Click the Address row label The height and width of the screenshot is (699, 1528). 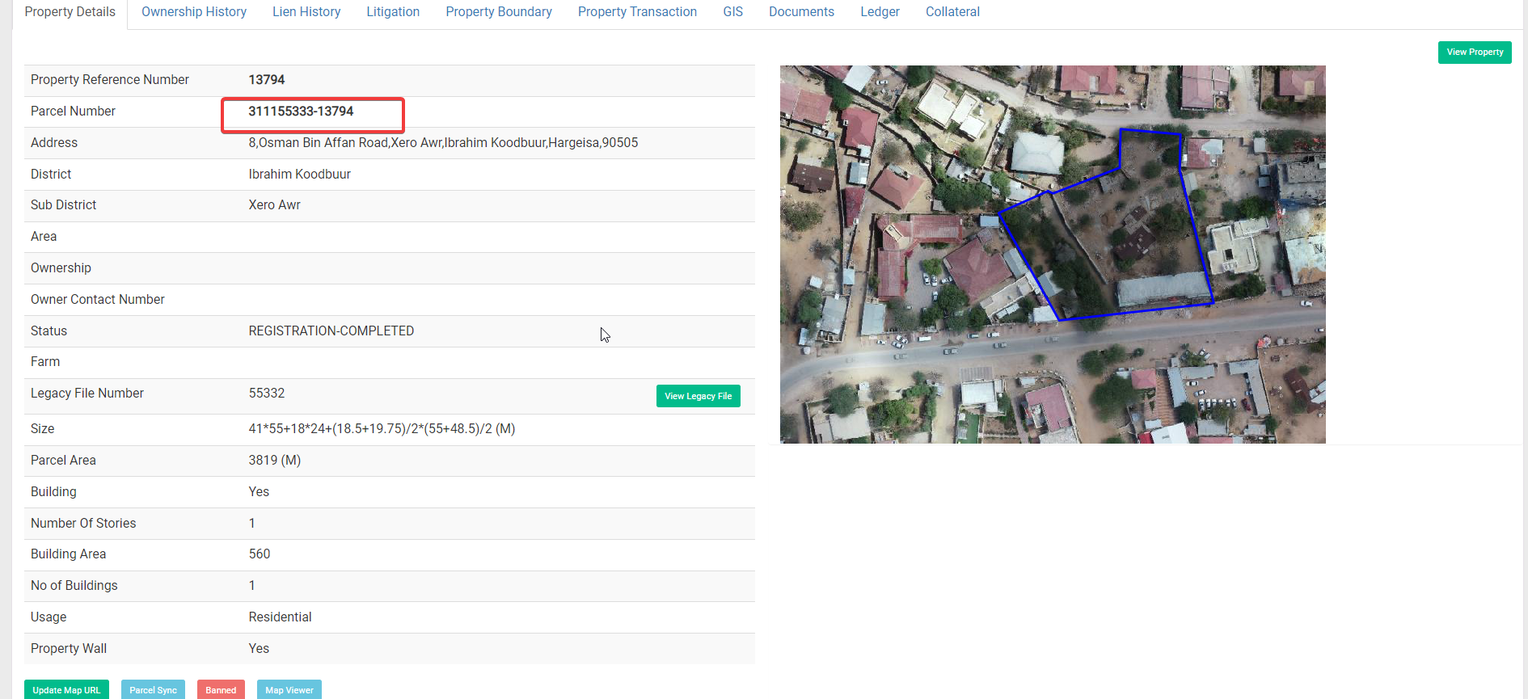point(54,143)
